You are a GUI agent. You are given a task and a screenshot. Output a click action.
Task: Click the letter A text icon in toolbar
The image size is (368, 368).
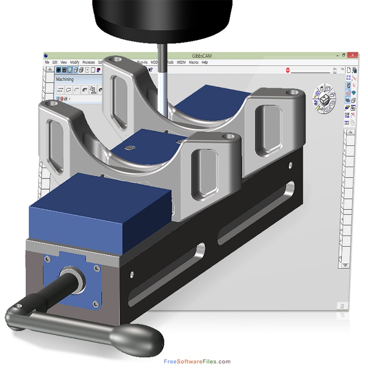(64, 70)
